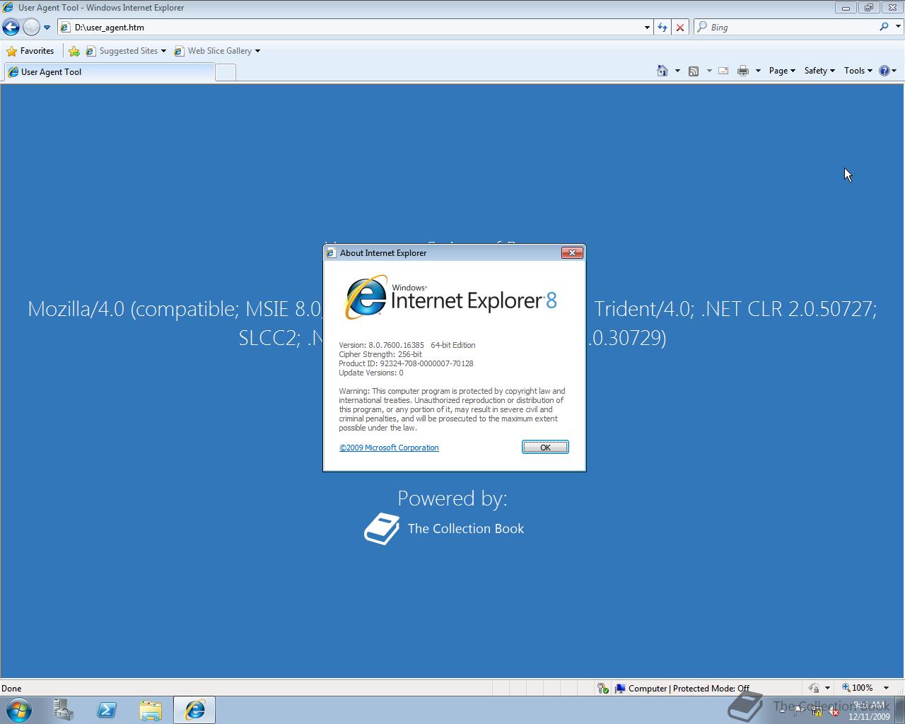Open the search provider dropdown arrow
The height and width of the screenshot is (724, 905).
899,27
